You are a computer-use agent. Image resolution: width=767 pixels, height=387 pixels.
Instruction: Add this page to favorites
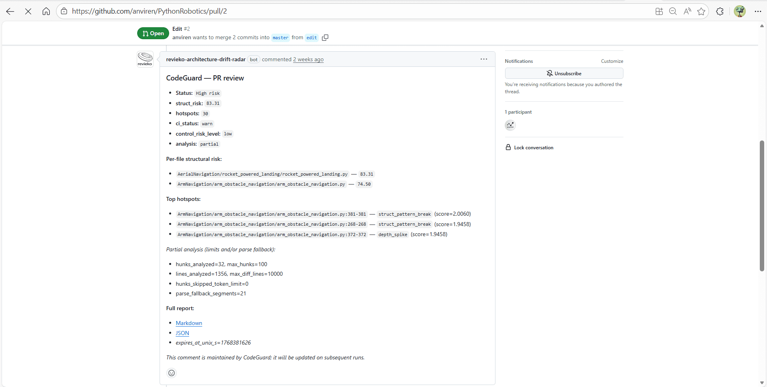701,11
